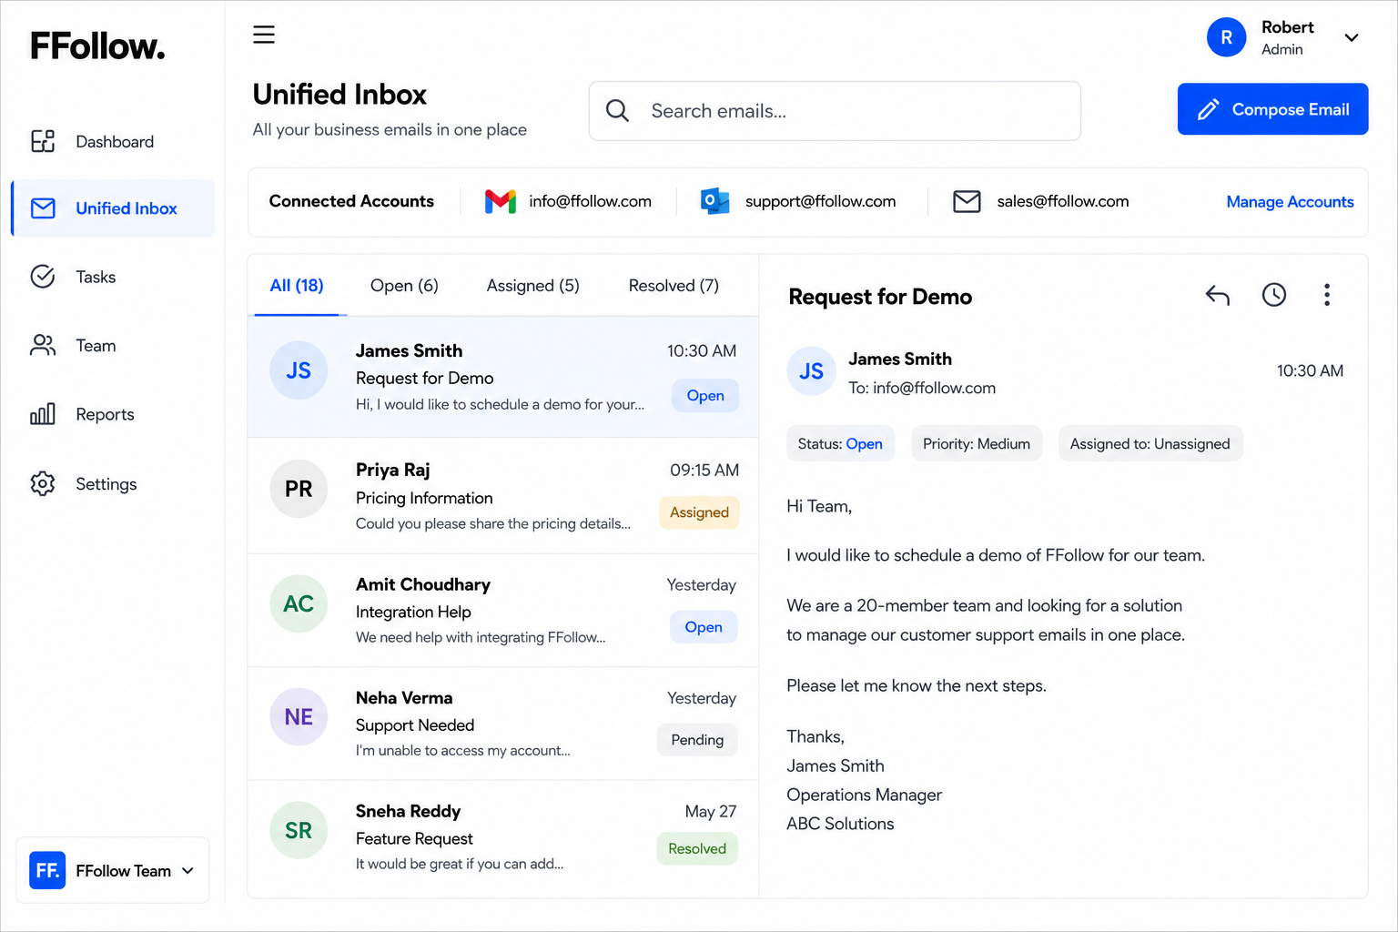Click the FF team badge icon
Viewport: 1398px width, 932px height.
47,870
